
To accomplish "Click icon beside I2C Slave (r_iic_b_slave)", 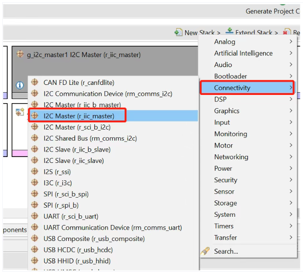I will click(x=35, y=149).
